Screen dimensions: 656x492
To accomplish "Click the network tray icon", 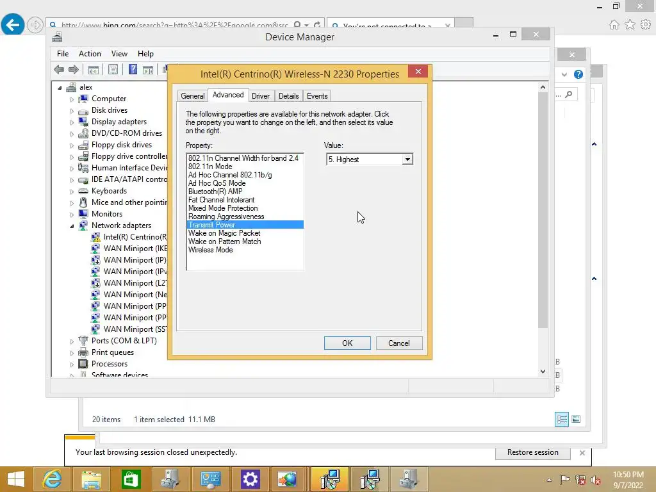I will pos(580,479).
